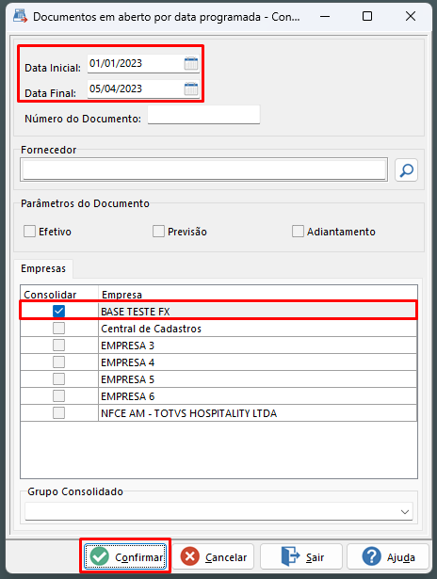
Task: Click the Cancelar button
Action: point(213,556)
